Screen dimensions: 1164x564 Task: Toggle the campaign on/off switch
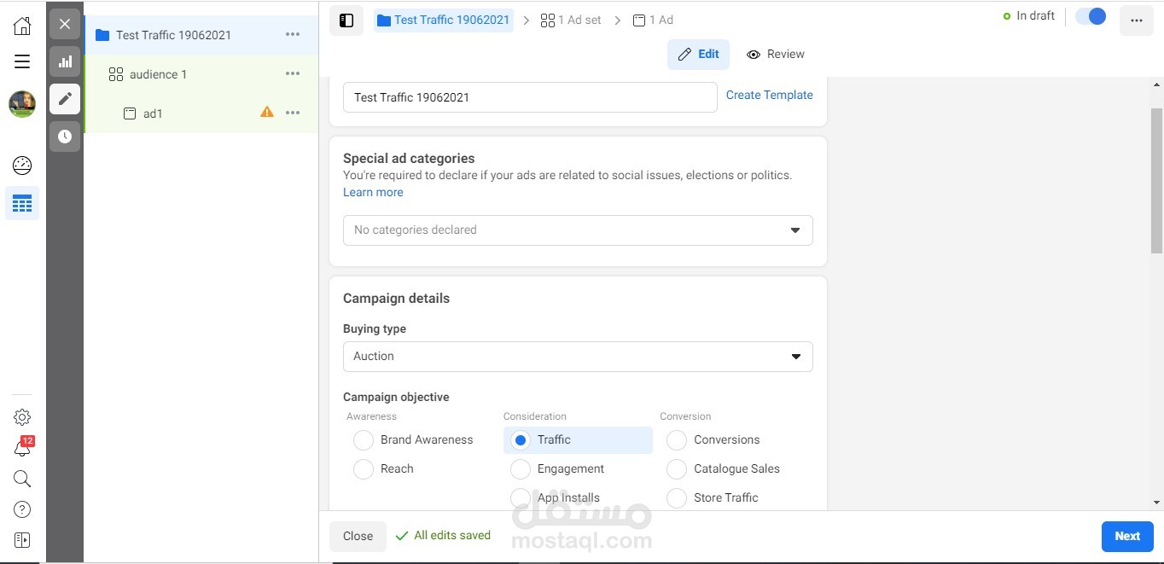(x=1091, y=16)
